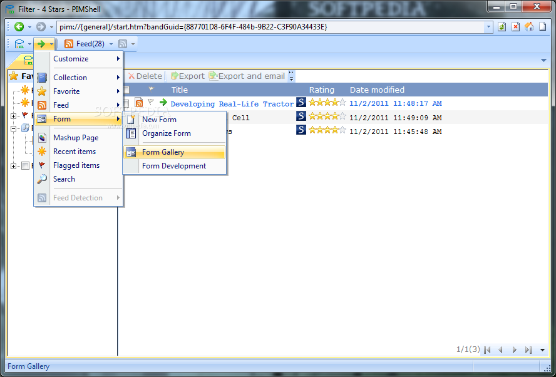The height and width of the screenshot is (377, 556).
Task: Go to the first page navigation icon
Action: pyautogui.click(x=487, y=350)
